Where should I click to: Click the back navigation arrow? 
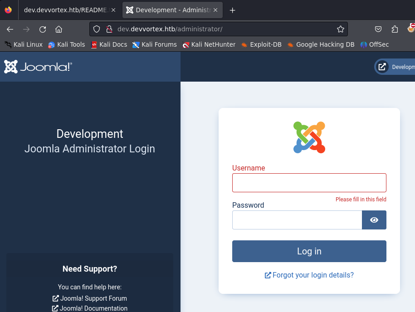coord(10,29)
